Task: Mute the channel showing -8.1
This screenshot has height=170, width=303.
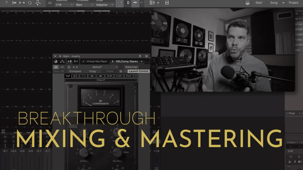Action: point(5,137)
